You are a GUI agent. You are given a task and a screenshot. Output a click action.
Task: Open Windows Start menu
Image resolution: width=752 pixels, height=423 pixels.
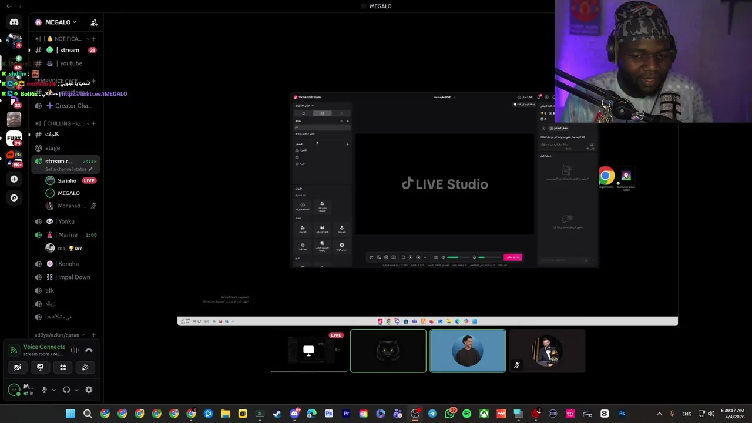click(70, 414)
